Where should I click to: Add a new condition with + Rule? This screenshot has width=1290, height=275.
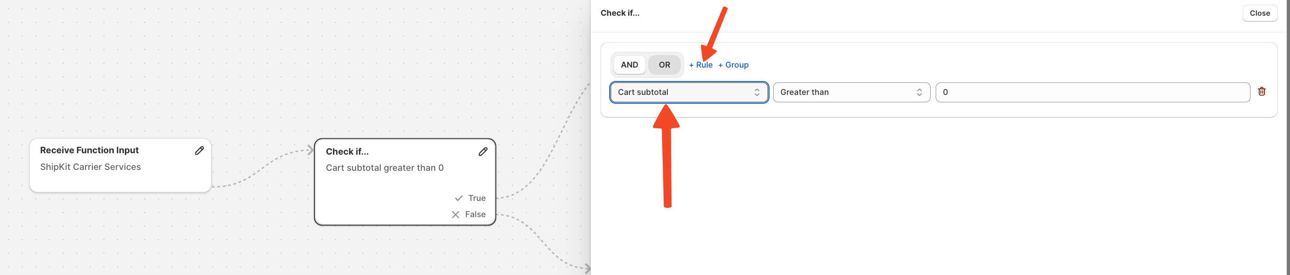coord(700,65)
